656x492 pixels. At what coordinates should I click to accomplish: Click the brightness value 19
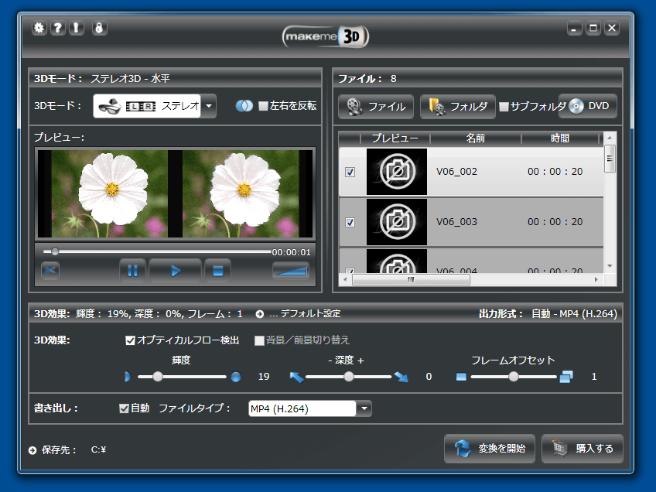pos(264,377)
